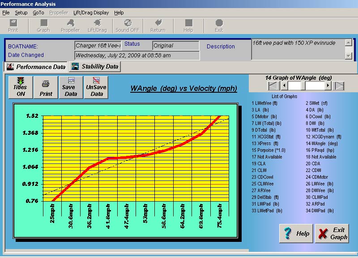Click the Return toolbar icon
The width and height of the screenshot is (358, 258).
pyautogui.click(x=158, y=26)
